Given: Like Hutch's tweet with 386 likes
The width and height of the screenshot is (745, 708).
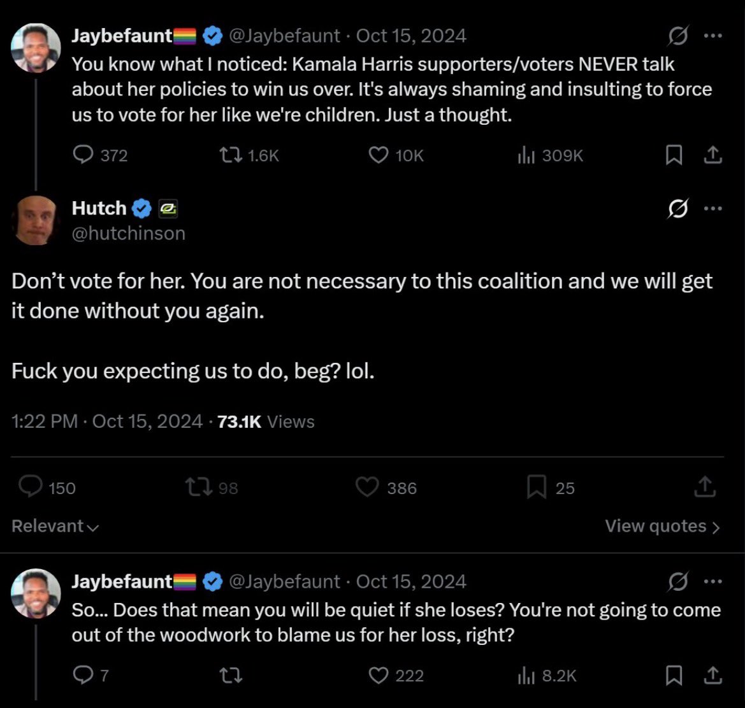Looking at the screenshot, I should (x=366, y=487).
